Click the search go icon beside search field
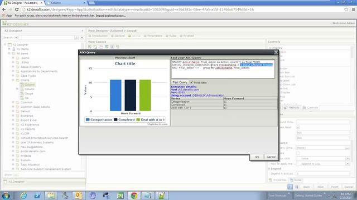 [77, 37]
